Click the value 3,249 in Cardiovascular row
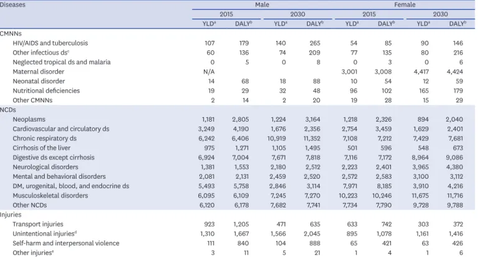This screenshot has height=257, width=478. point(206,128)
